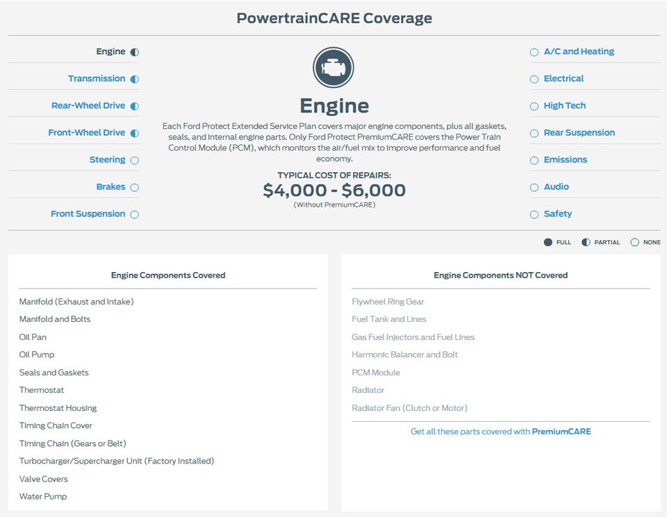Click the empty circle before A/C and Heating
Viewport: 667px width, 517px height.
[534, 52]
